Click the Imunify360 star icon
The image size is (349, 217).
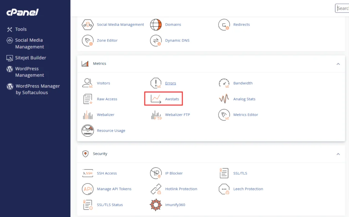156,205
